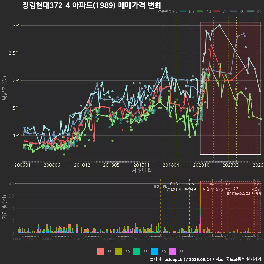Select the green 75 swatch in bottom legend
Image resolution: width=264 pixels, height=264 pixels.
tap(137, 251)
